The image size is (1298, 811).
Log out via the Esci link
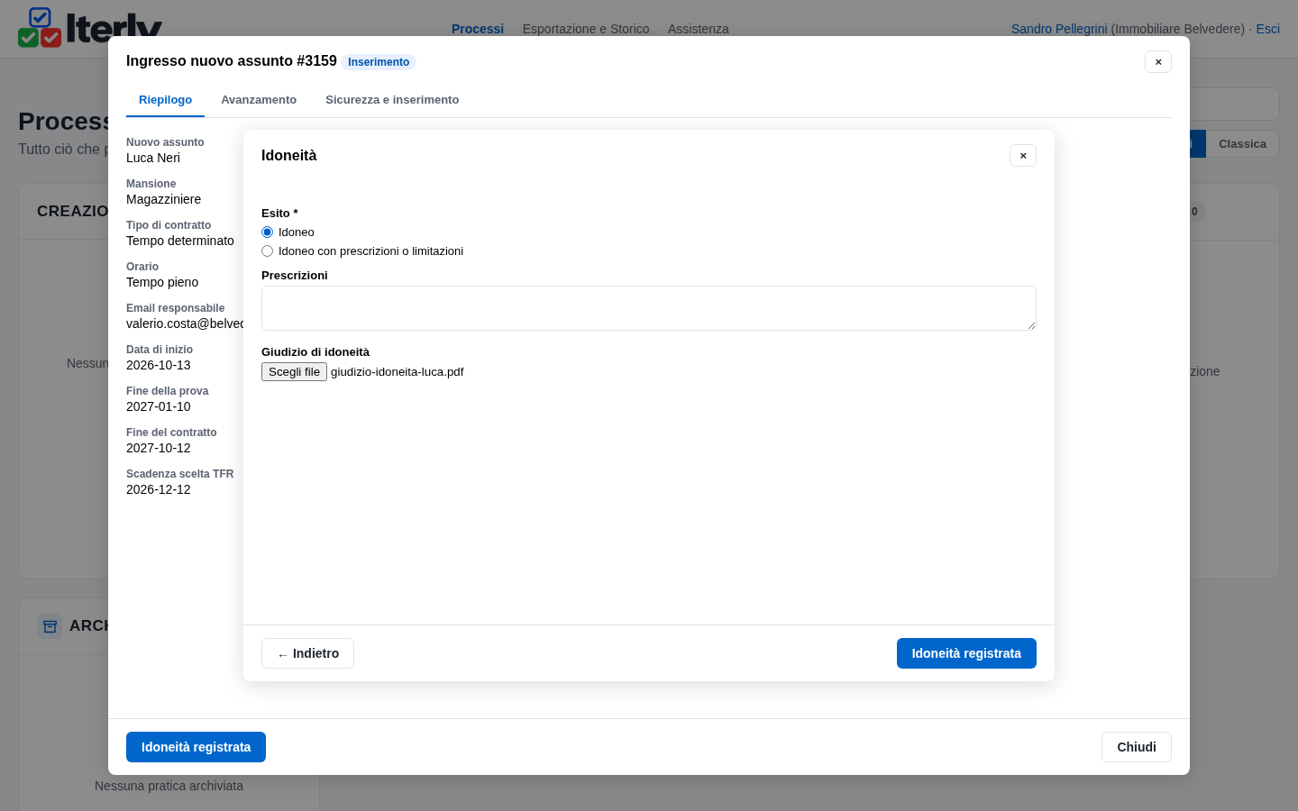tap(1268, 29)
